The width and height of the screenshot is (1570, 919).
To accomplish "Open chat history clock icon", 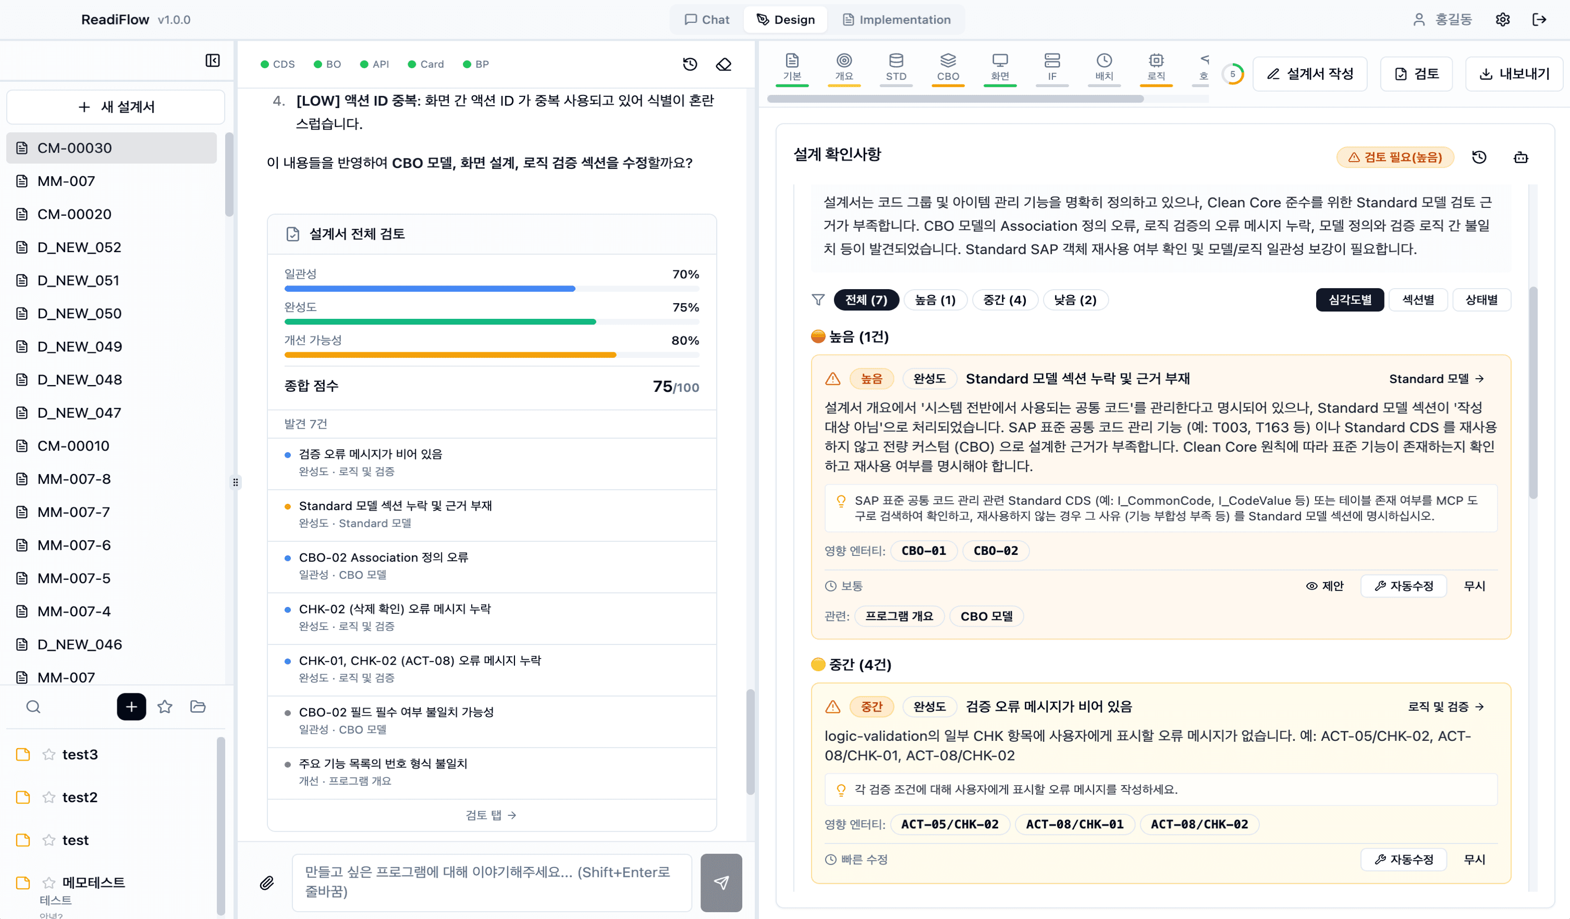I will (x=690, y=64).
